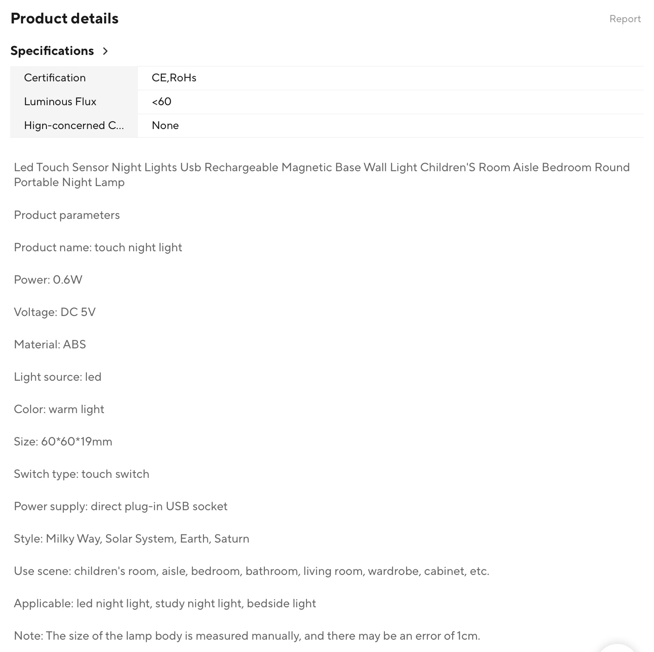Click the Report link
Screen dimensions: 654x652
tap(625, 19)
